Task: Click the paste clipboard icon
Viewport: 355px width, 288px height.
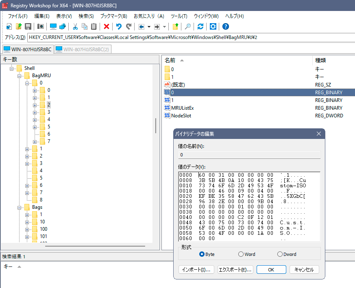Action: pyautogui.click(x=94, y=27)
